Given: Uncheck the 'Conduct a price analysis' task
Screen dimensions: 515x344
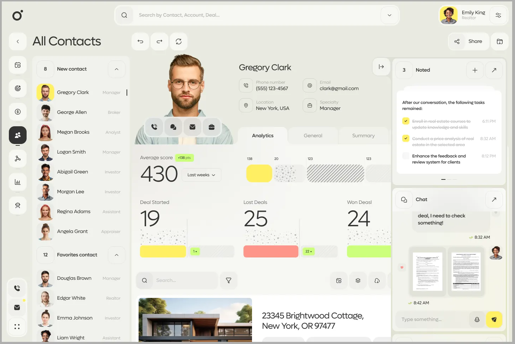Looking at the screenshot, I should (405, 138).
